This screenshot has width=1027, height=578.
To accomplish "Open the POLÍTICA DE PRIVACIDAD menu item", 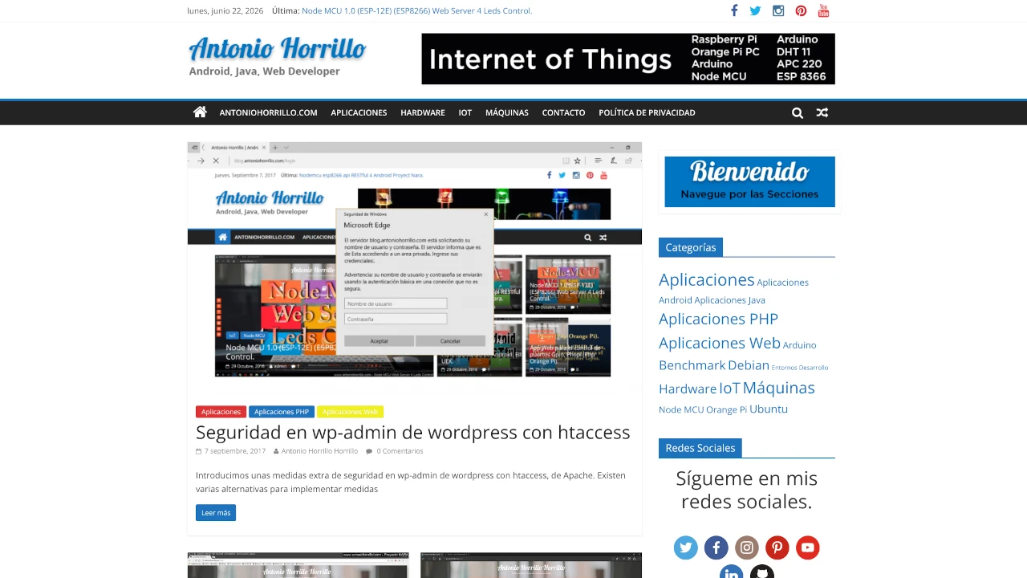I will [x=647, y=112].
